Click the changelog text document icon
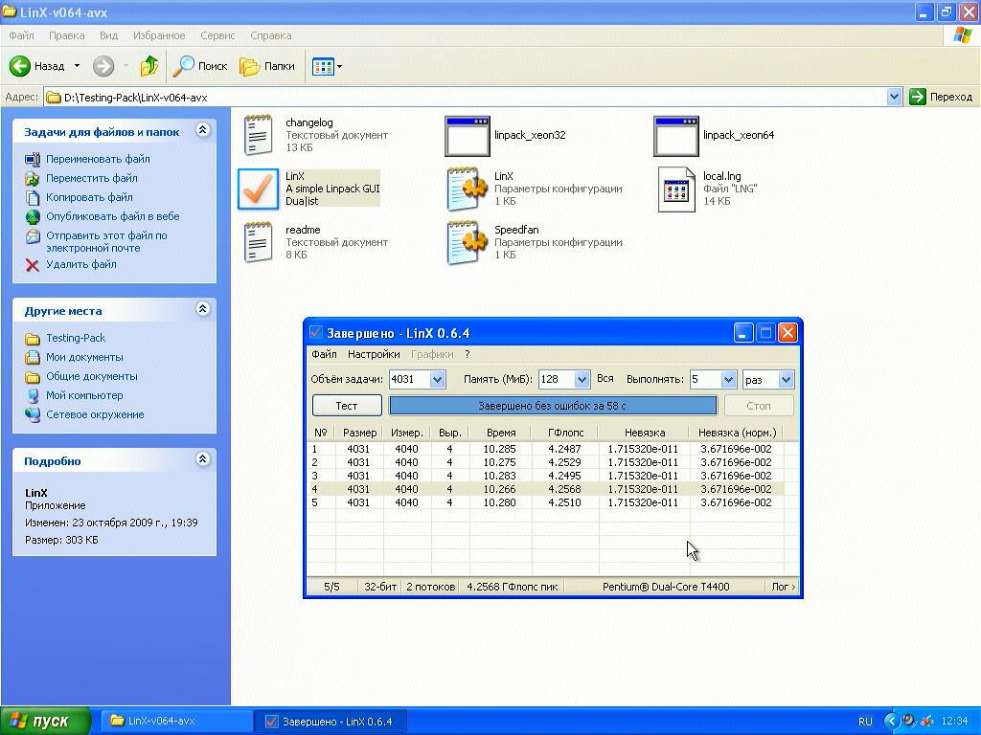The height and width of the screenshot is (735, 981). [258, 136]
